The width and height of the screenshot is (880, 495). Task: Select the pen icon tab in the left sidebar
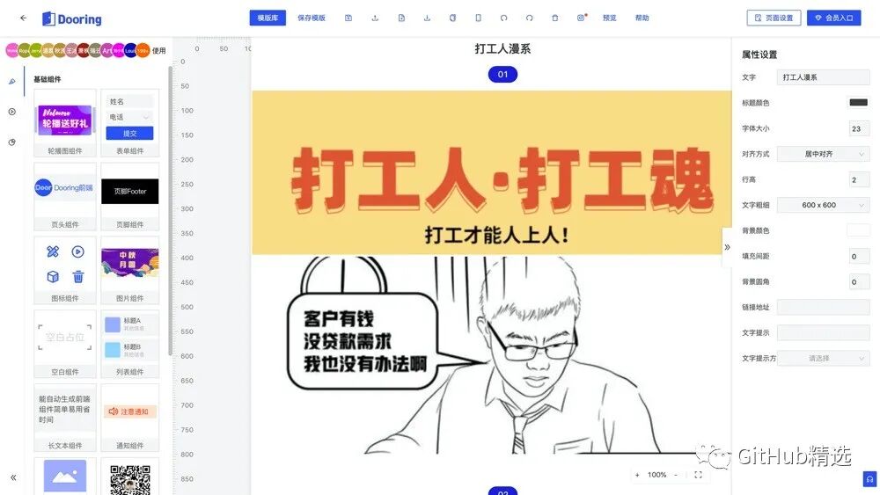tap(11, 81)
